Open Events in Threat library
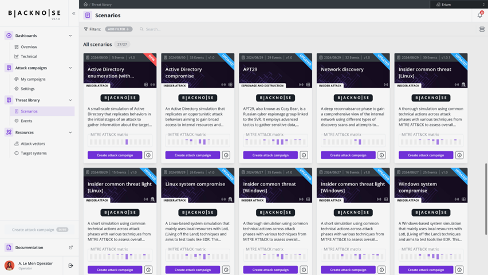Screen dimensions: 488x275 [26, 121]
